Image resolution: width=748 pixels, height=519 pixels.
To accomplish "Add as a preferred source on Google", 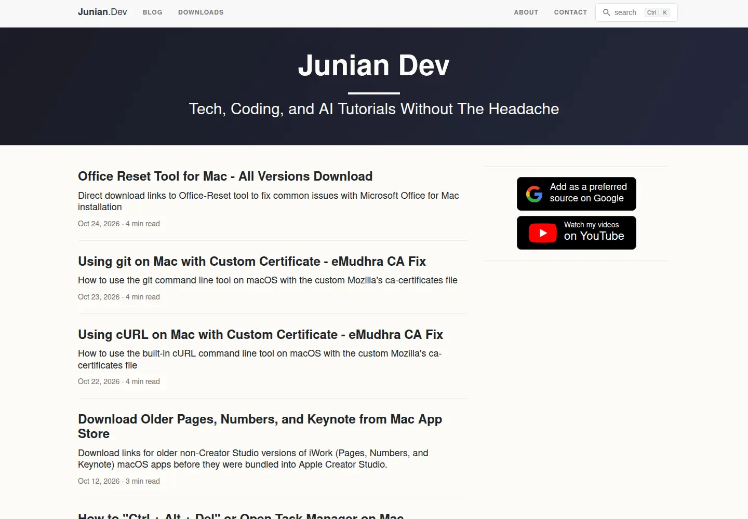I will (577, 194).
